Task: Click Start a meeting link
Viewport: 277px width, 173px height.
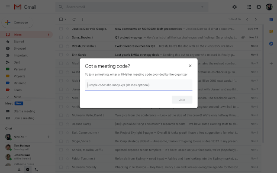Action: 24,111
